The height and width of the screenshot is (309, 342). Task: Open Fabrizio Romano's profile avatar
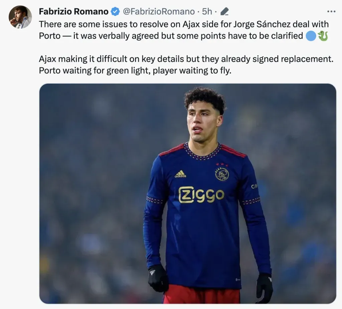coord(20,17)
